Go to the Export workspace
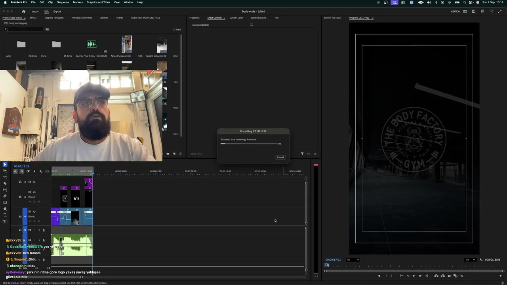This screenshot has height=285, width=507. [57, 11]
